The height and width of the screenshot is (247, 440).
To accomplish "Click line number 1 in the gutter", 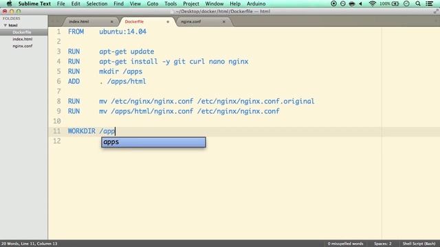I will 58,32.
